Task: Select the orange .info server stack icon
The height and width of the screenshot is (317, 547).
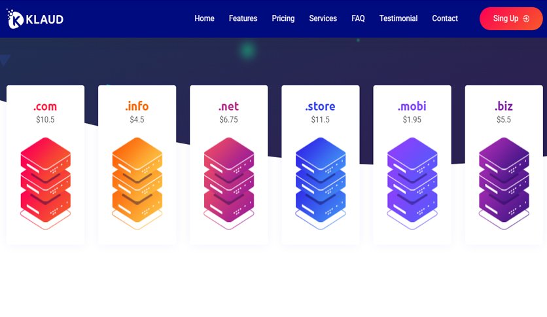Action: [x=137, y=183]
